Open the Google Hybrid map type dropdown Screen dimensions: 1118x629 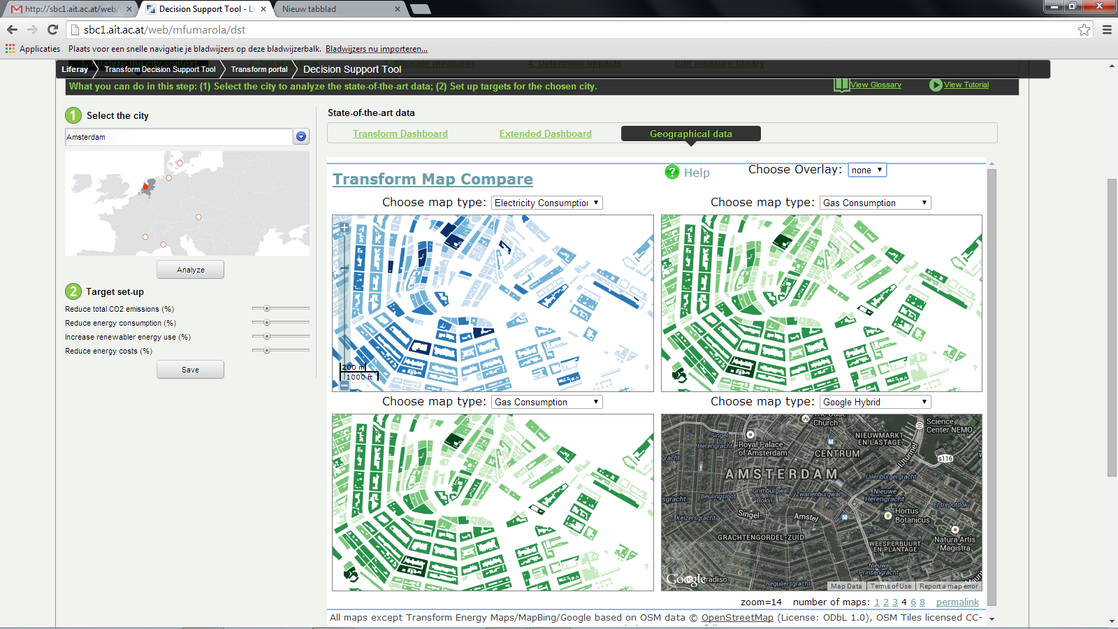875,402
